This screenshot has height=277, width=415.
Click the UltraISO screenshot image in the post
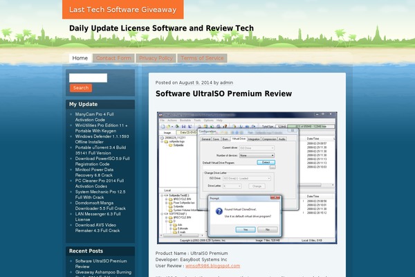pyautogui.click(x=247, y=178)
